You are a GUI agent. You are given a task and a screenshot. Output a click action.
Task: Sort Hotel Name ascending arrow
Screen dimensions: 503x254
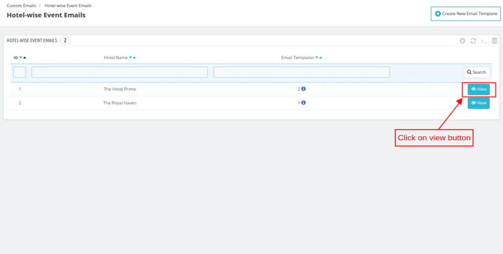pyautogui.click(x=134, y=58)
